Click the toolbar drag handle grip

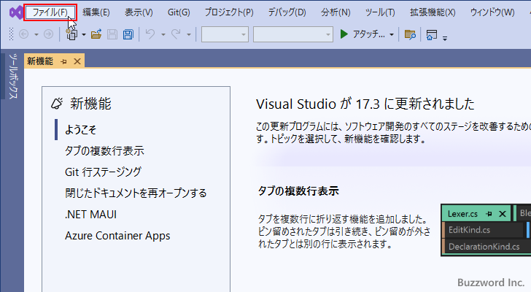pos(11,34)
